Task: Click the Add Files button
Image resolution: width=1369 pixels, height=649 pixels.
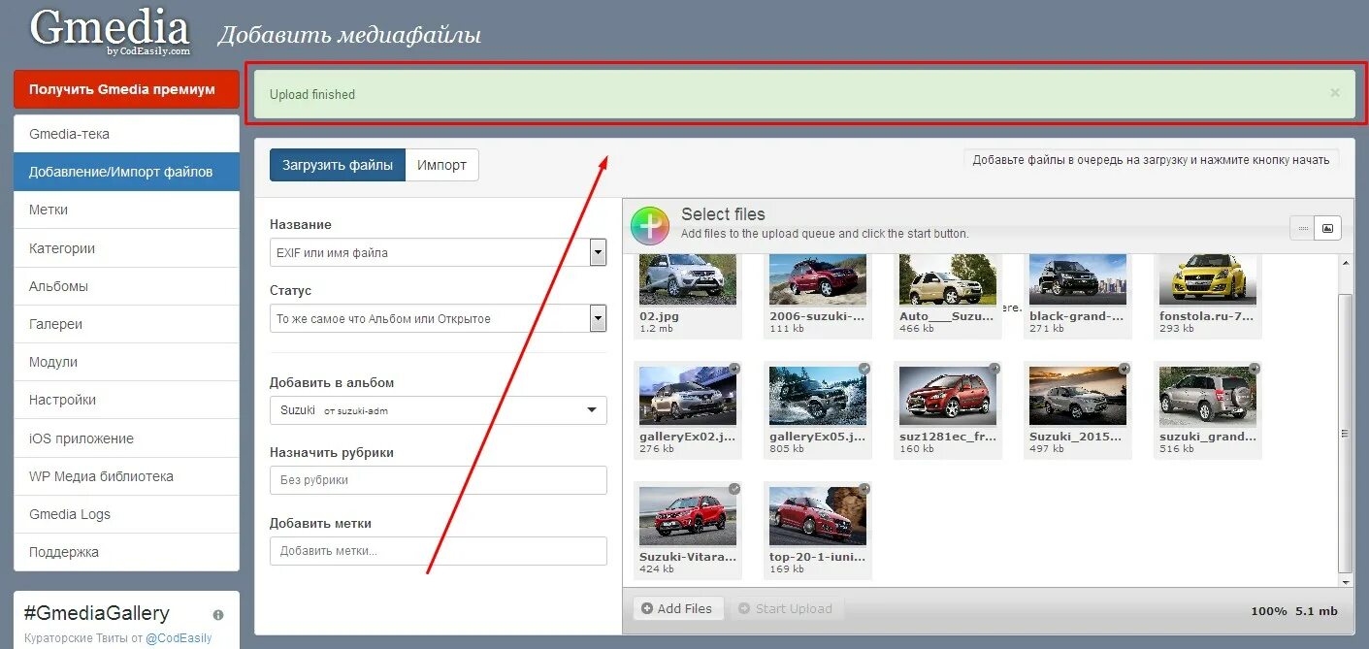Action: 677,608
